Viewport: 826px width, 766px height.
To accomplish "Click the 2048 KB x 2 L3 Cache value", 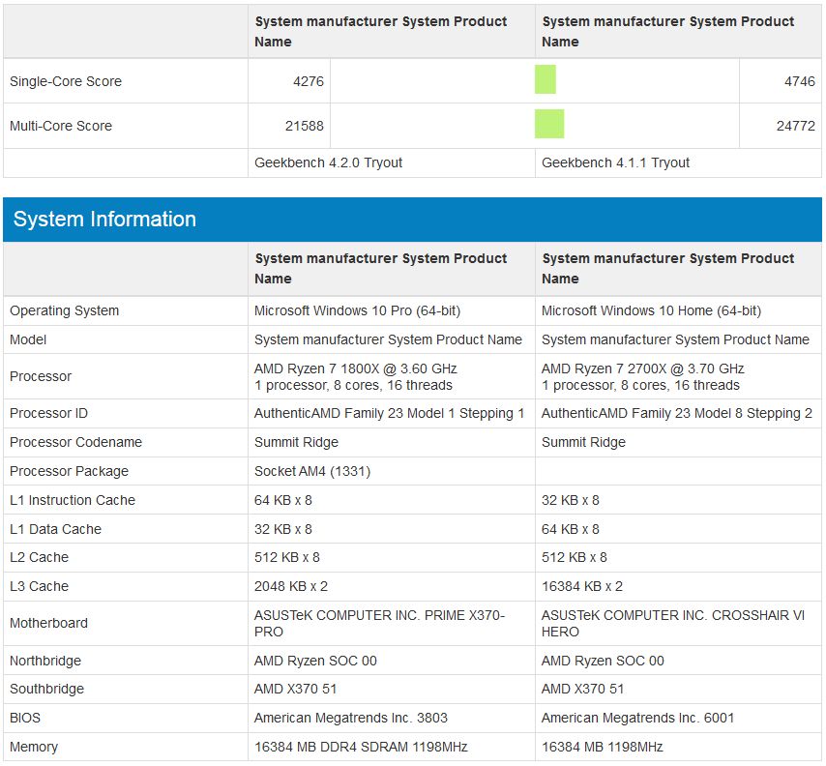I will 291,586.
